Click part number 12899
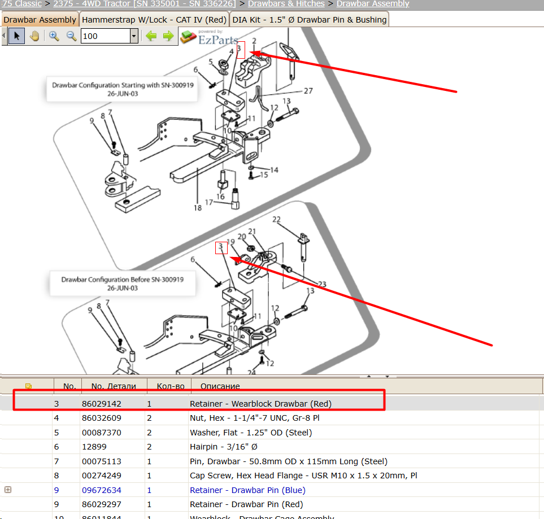This screenshot has width=544, height=519. (94, 447)
